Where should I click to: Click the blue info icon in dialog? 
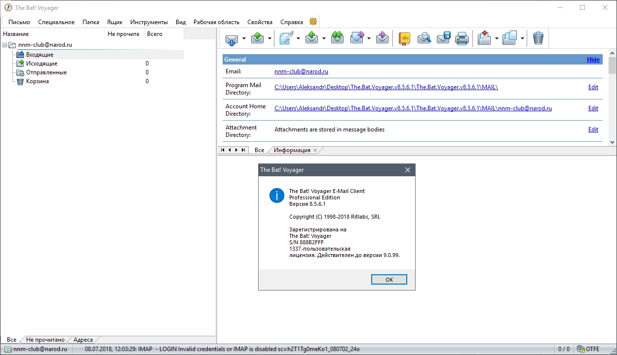tap(277, 195)
